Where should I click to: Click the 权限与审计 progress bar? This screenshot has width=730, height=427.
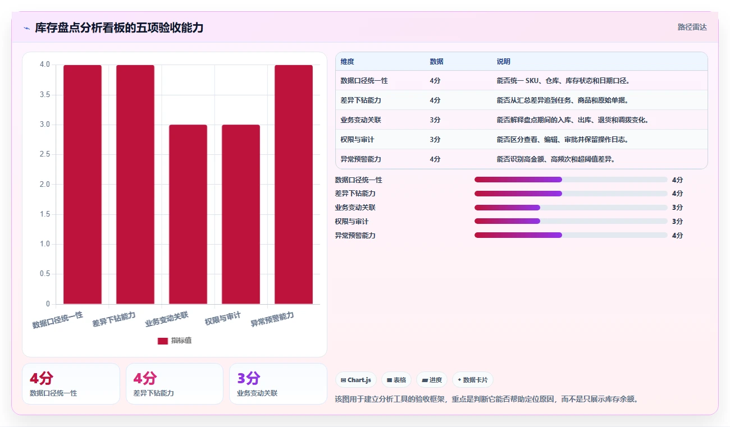click(571, 221)
